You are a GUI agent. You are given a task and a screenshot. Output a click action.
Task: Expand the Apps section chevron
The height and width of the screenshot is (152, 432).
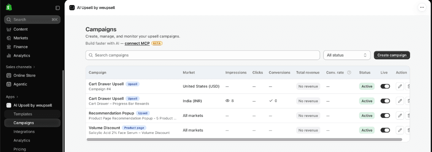point(17,97)
